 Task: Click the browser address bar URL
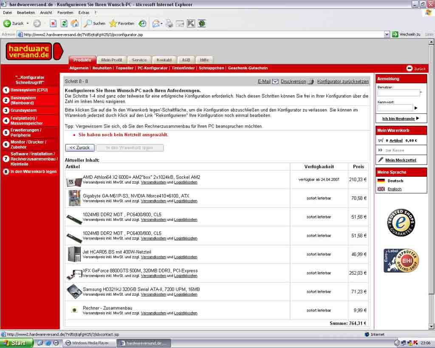click(x=83, y=35)
